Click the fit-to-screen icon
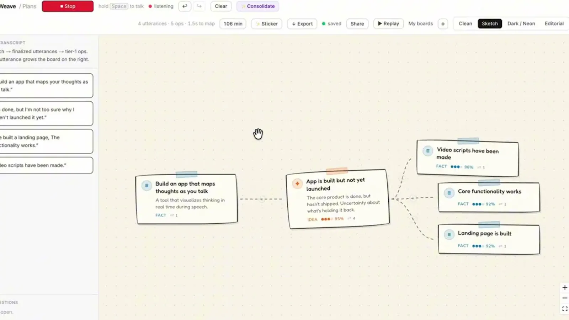569x320 pixels. (564, 309)
